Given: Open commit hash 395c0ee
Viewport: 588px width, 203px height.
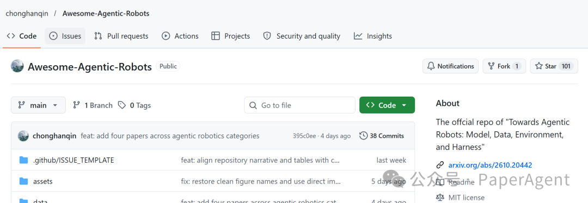Looking at the screenshot, I should (304, 136).
